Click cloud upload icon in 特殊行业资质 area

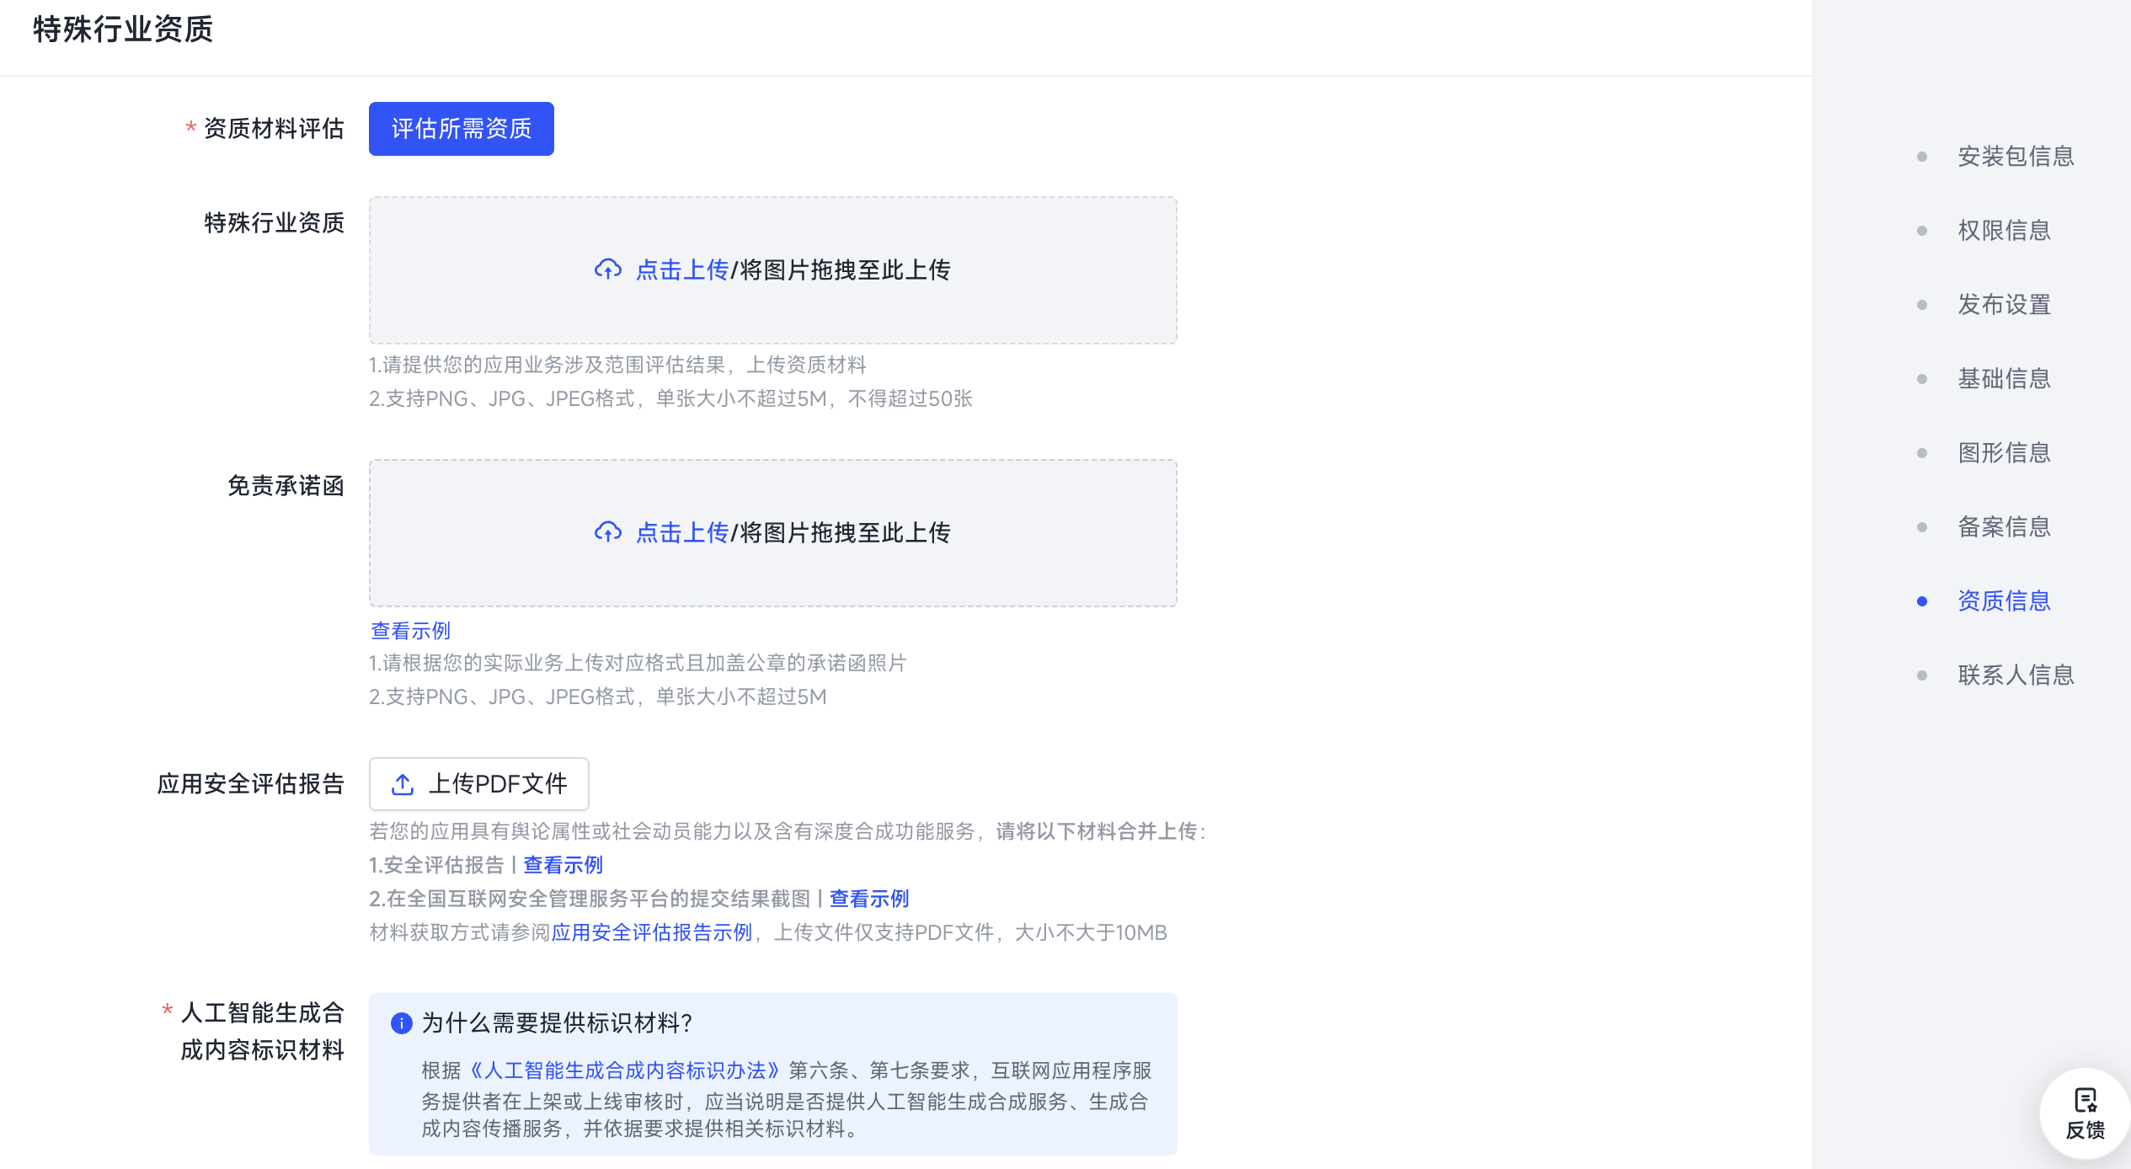(607, 270)
